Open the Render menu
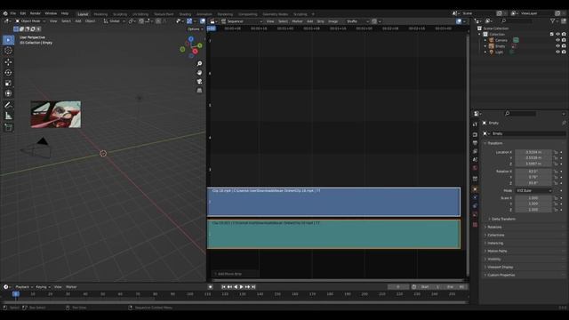Screen dimensions: 569x320 point(36,13)
